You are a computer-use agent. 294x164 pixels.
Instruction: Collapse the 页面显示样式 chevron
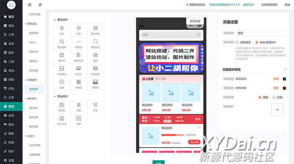coord(285,69)
